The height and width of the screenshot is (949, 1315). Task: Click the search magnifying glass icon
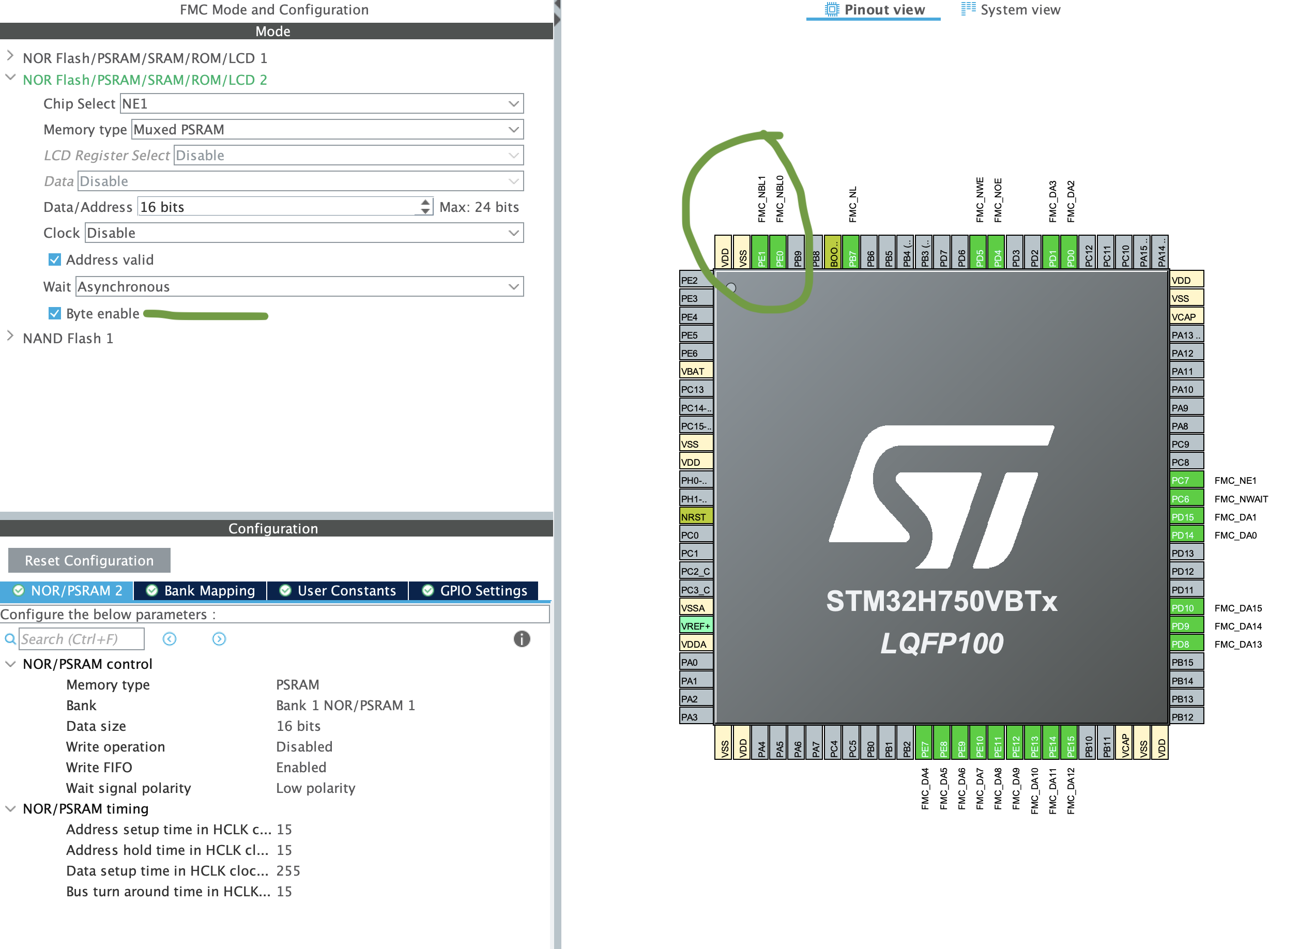(x=10, y=639)
